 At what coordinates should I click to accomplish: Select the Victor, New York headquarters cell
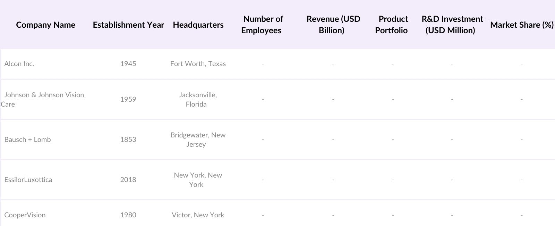pyautogui.click(x=198, y=215)
